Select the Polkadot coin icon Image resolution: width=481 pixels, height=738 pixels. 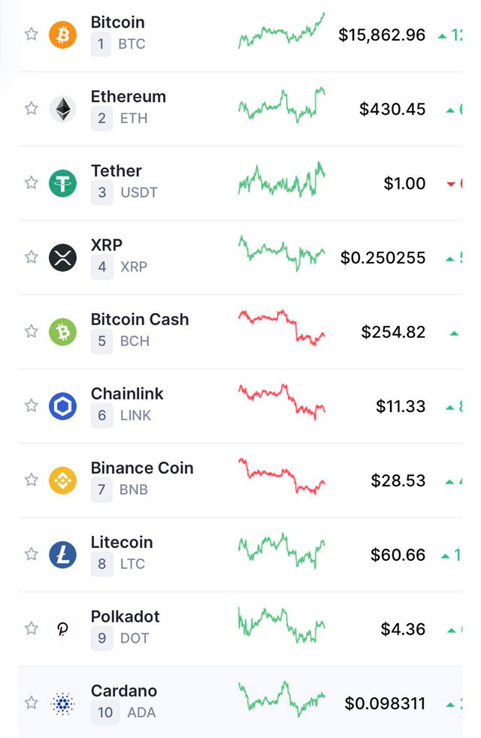pyautogui.click(x=63, y=628)
